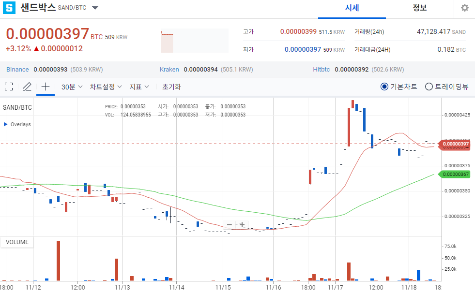Click the high price 0.00000399 value
Screen dimensions: 475x292
pos(298,31)
